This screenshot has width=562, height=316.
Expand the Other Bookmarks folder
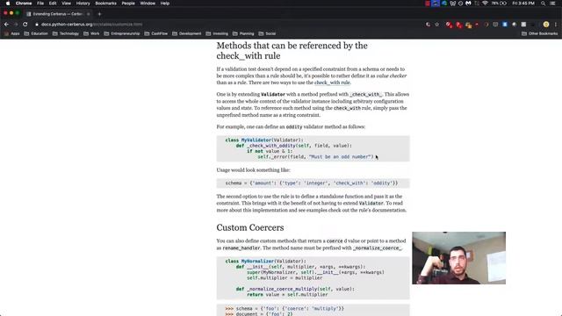(539, 33)
